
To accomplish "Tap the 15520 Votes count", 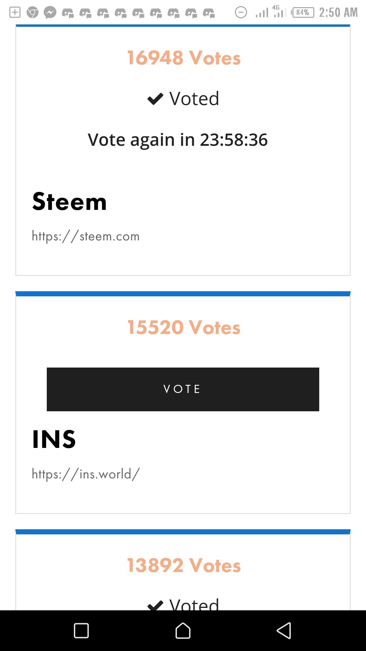I will point(184,327).
